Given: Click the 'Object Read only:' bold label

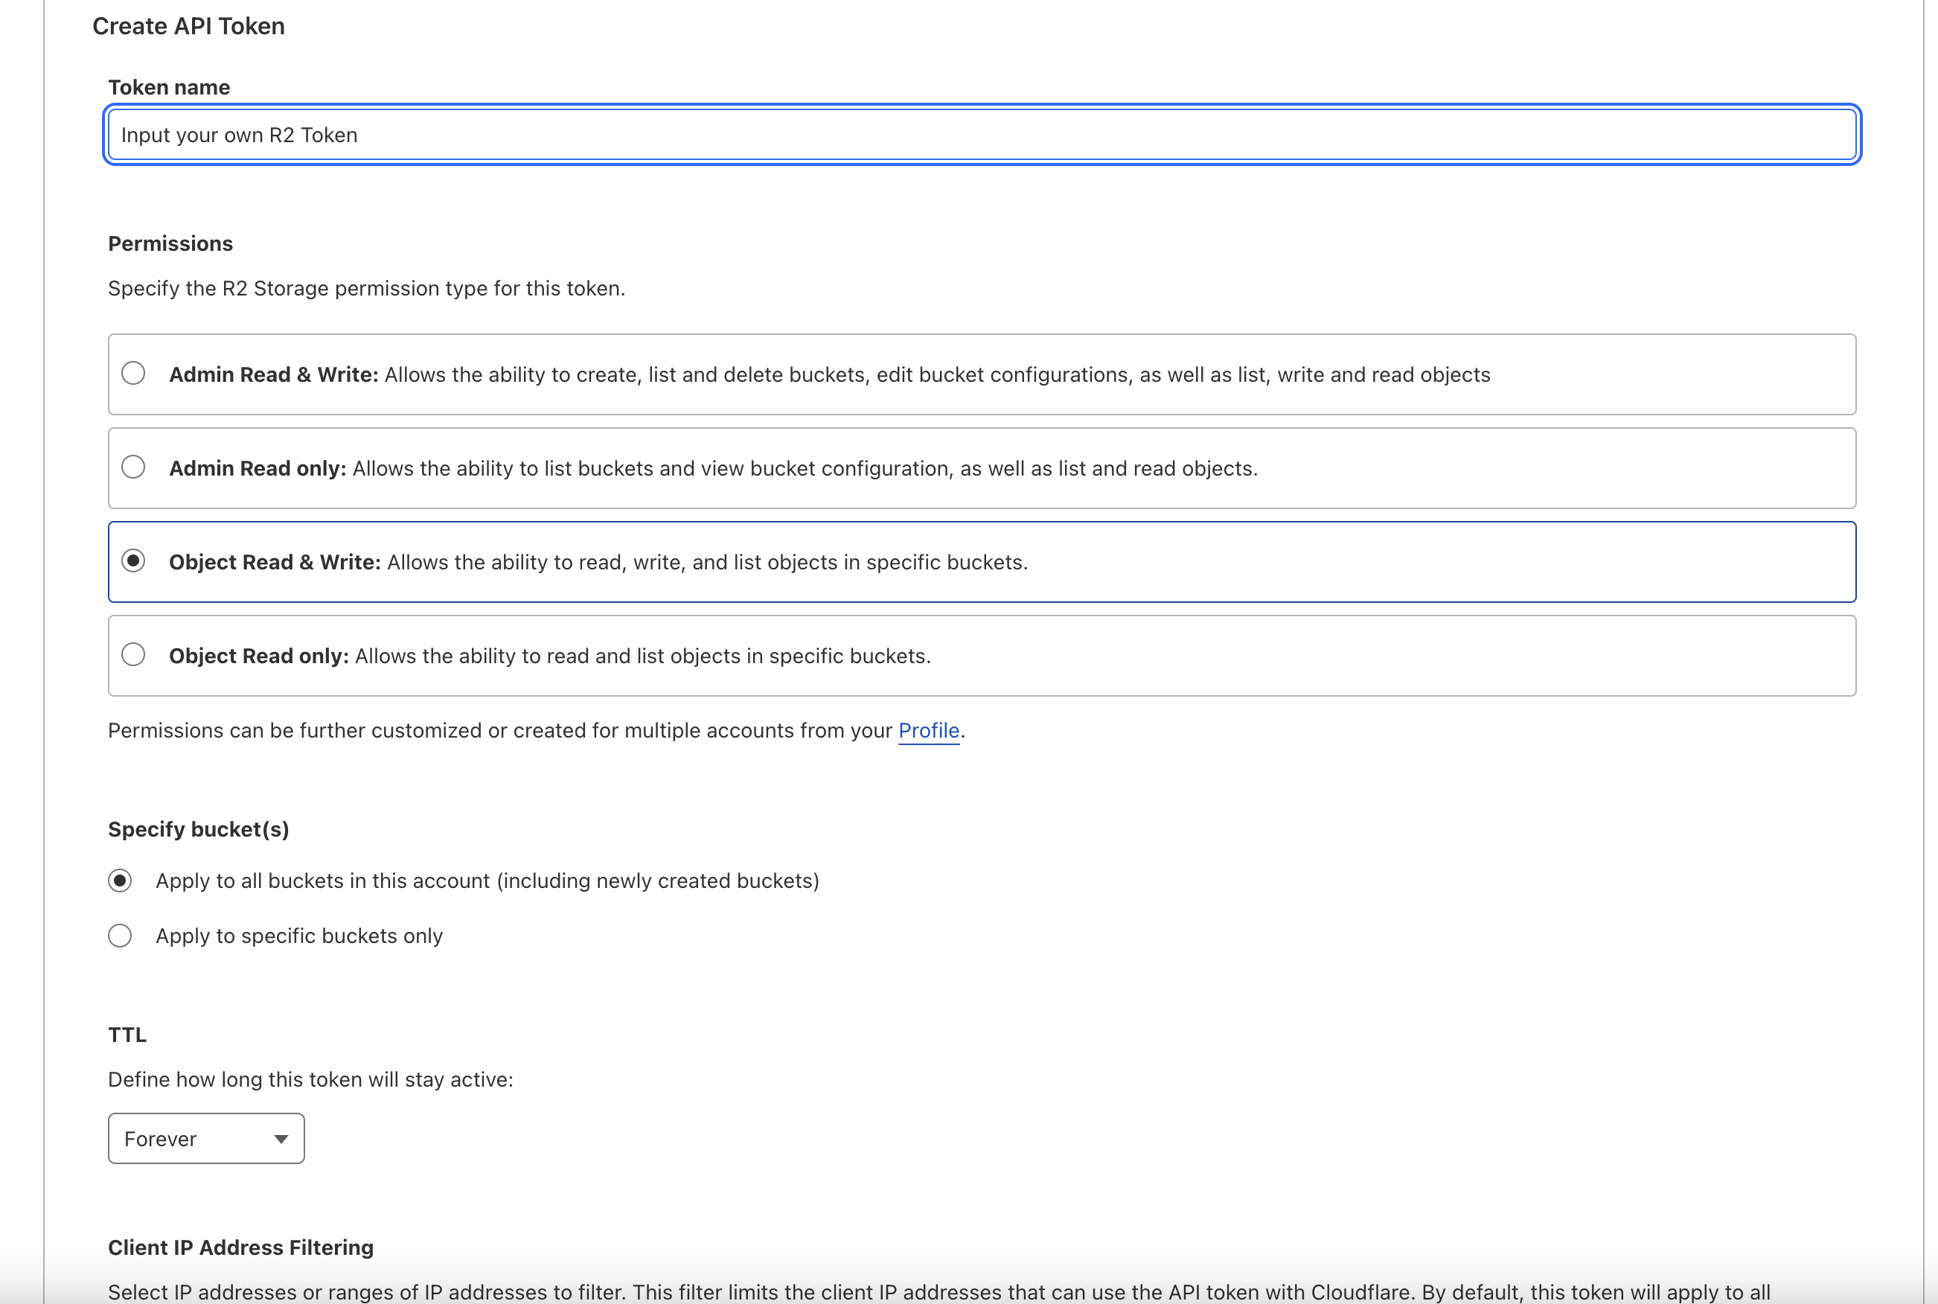Looking at the screenshot, I should tap(258, 657).
